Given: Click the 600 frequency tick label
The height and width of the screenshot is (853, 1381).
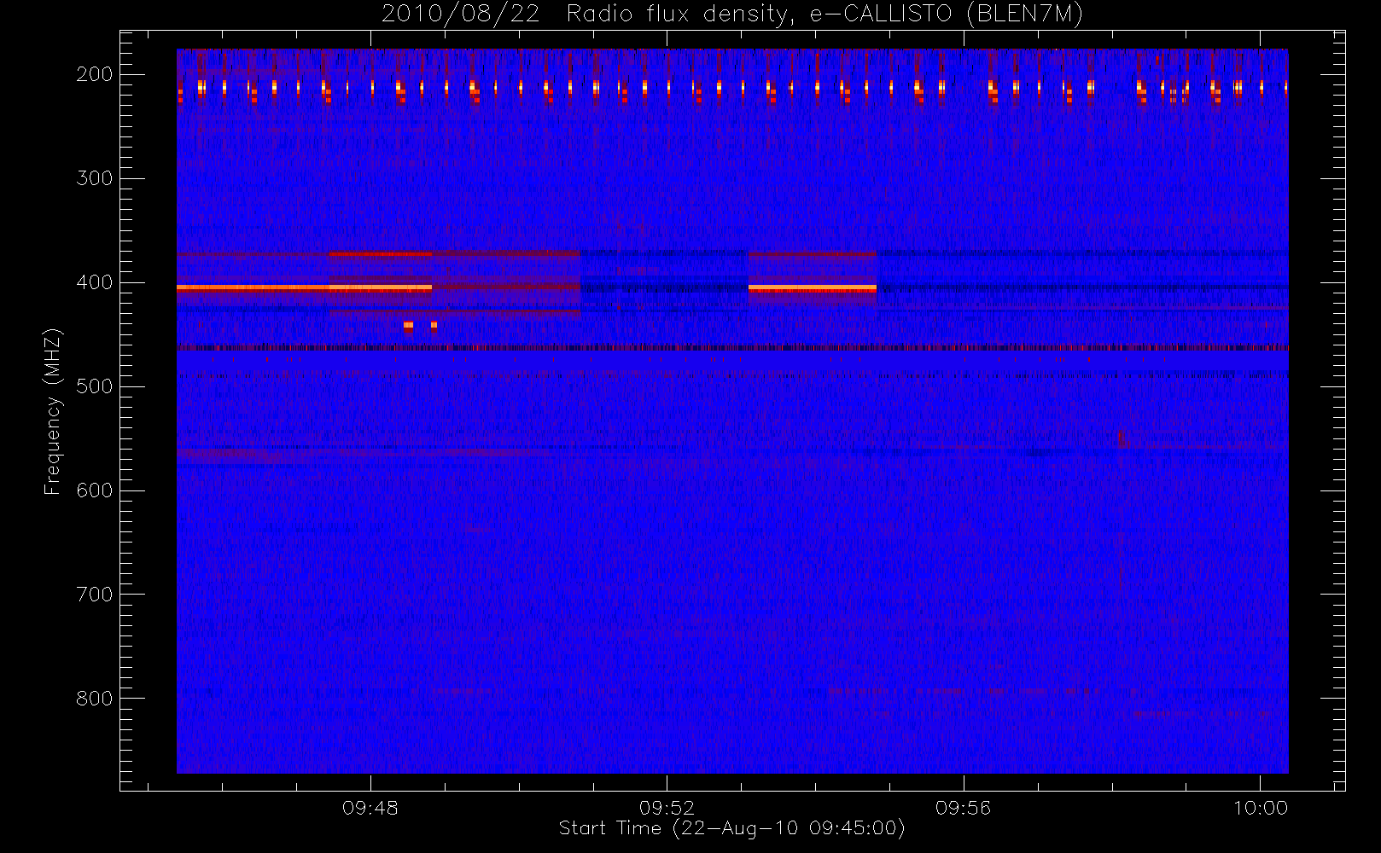Looking at the screenshot, I should [x=95, y=490].
